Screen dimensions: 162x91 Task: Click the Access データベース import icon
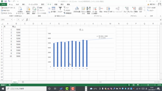8,8
